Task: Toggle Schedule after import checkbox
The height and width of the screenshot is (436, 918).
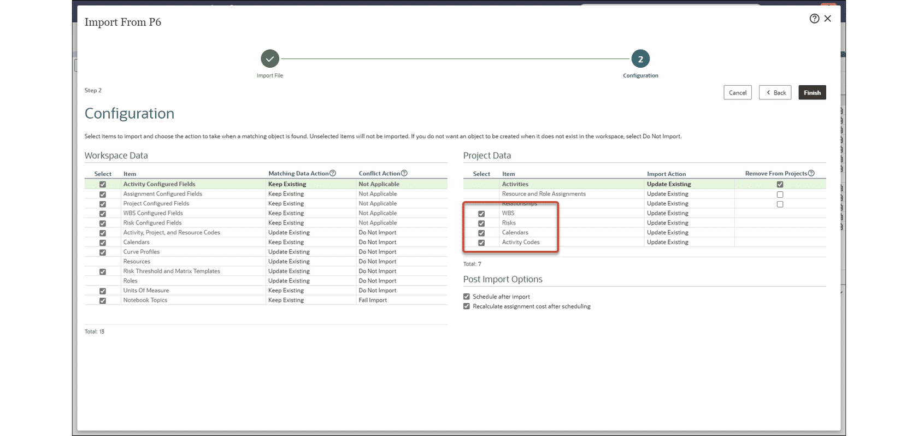Action: [467, 297]
